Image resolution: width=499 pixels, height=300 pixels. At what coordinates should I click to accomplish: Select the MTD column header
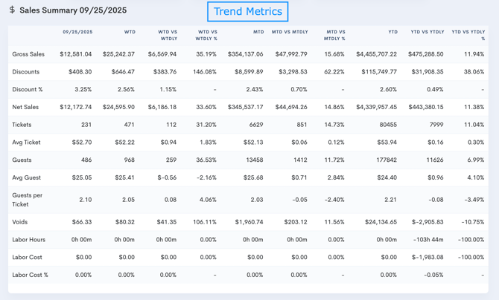coord(258,32)
